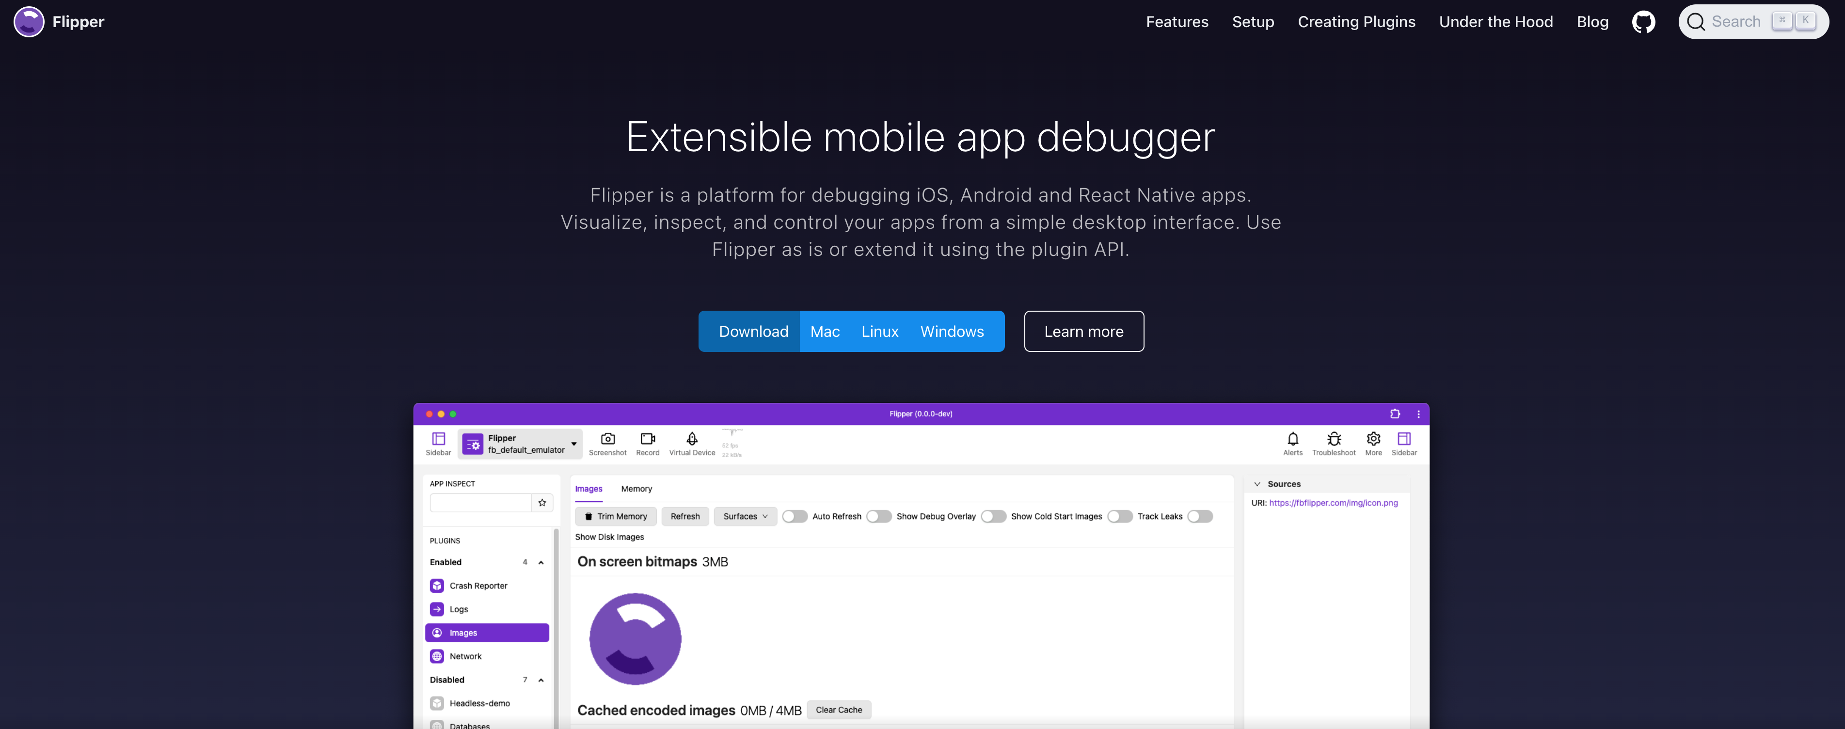The height and width of the screenshot is (729, 1845).
Task: Click the Screenshot camera icon
Action: click(607, 439)
